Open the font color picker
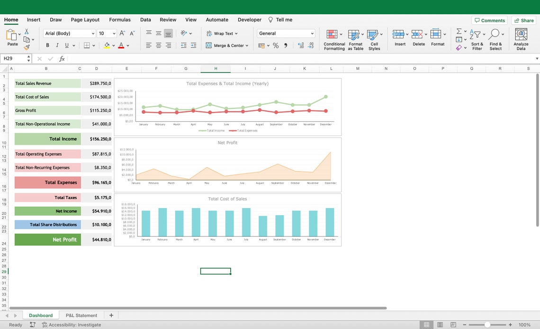This screenshot has height=329, width=540. (127, 45)
